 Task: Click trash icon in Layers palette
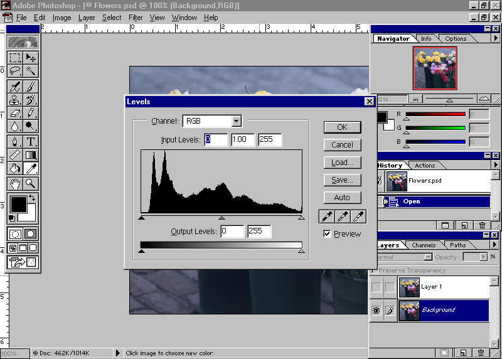click(481, 353)
